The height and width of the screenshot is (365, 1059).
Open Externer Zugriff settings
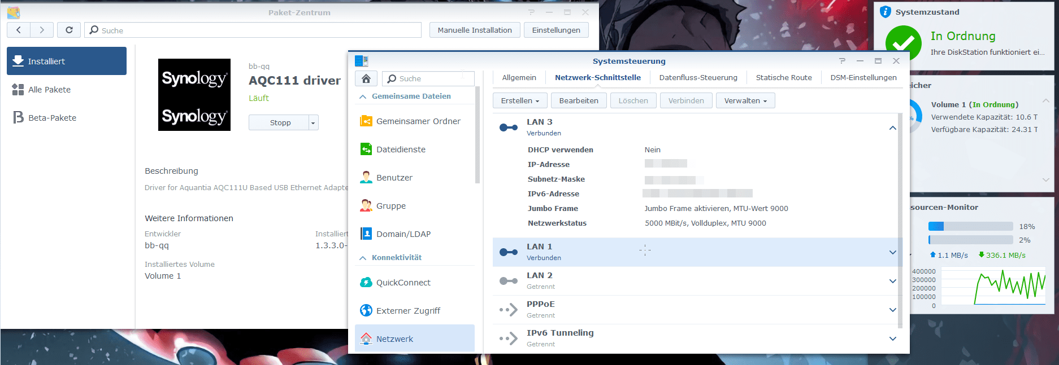tap(415, 311)
